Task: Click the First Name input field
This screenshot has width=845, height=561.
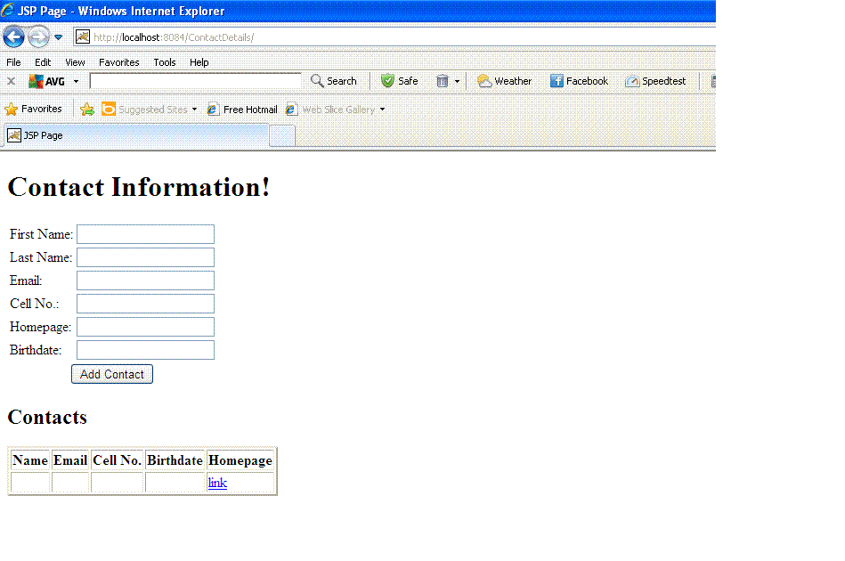Action: pyautogui.click(x=145, y=234)
